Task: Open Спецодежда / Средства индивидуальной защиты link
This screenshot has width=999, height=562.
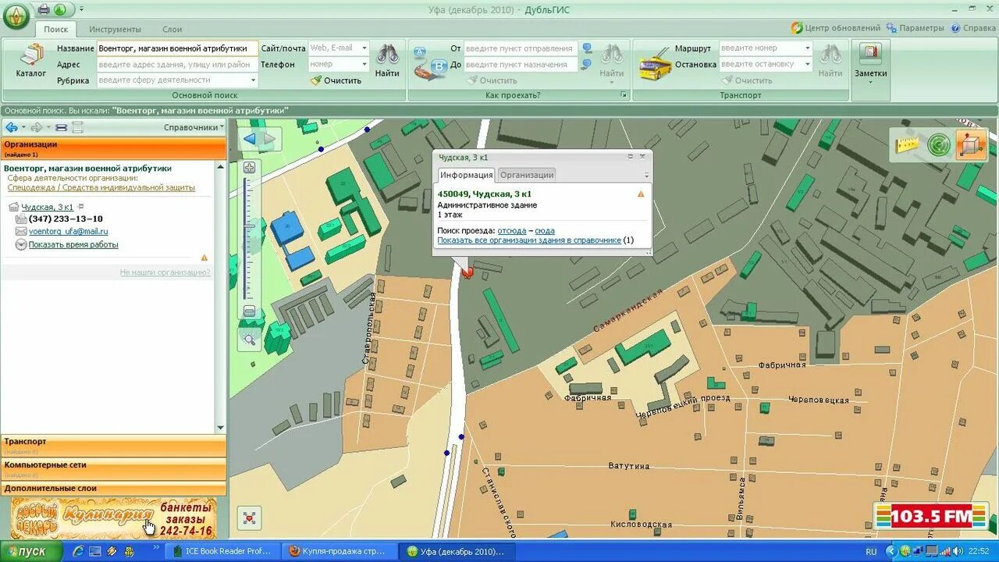Action: pyautogui.click(x=101, y=187)
